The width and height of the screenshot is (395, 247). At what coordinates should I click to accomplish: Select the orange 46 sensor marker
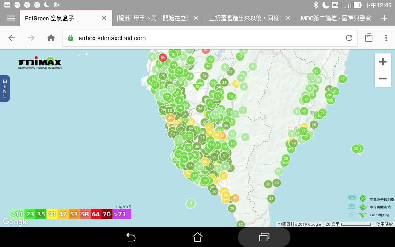coord(170,118)
